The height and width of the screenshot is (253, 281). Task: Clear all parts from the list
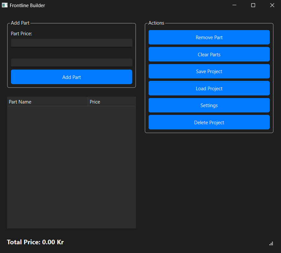(209, 54)
